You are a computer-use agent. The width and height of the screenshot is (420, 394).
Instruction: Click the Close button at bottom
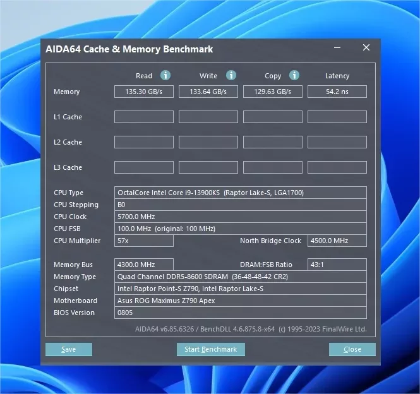pyautogui.click(x=352, y=349)
